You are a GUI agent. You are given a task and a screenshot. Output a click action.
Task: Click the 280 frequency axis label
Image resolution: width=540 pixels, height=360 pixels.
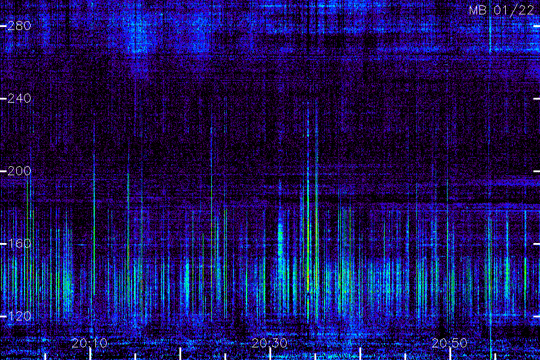[x=19, y=25]
